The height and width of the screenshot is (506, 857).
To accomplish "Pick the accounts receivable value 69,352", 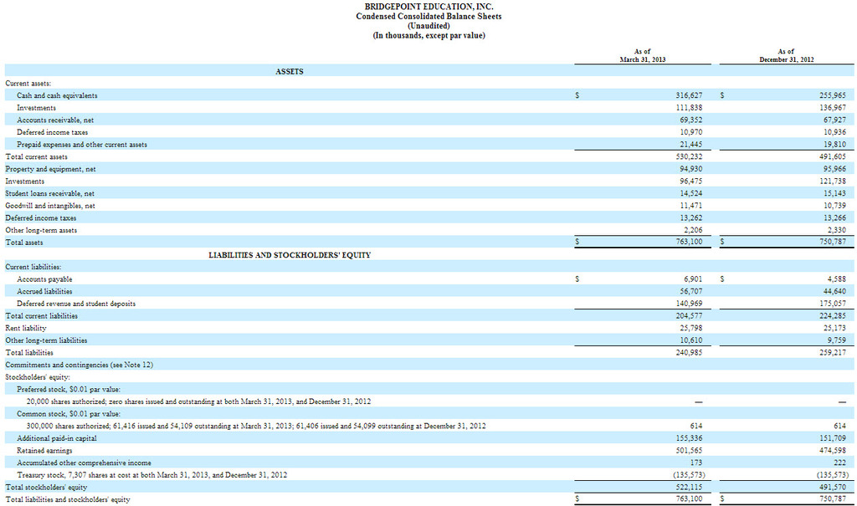I will (691, 120).
